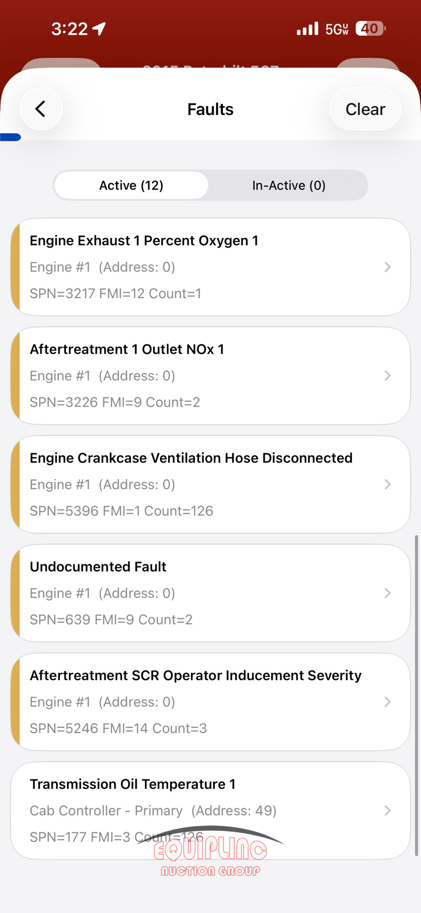Tap the 5G network indicator

[337, 29]
